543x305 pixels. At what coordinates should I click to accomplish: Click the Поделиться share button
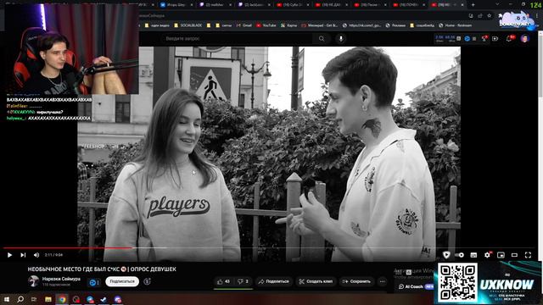click(x=273, y=281)
